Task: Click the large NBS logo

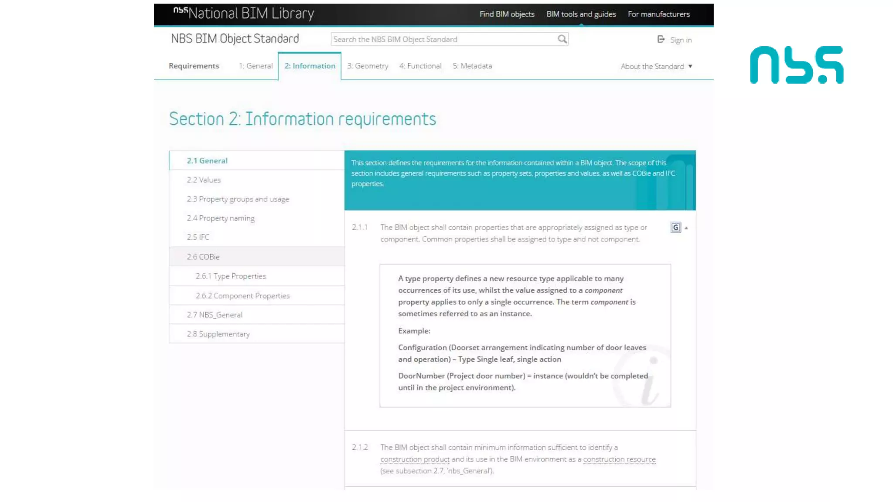Action: [x=797, y=65]
